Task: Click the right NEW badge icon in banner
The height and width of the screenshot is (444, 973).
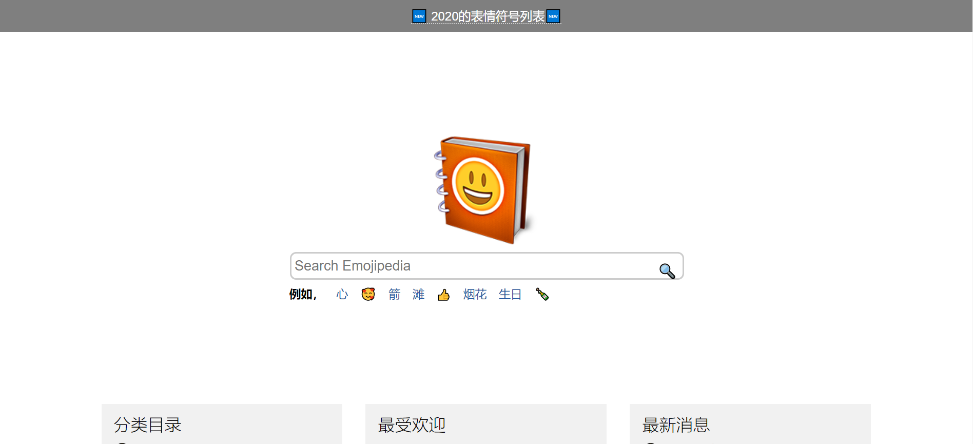Action: (x=553, y=16)
